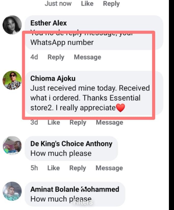Click the red heart emoji

(x=120, y=108)
